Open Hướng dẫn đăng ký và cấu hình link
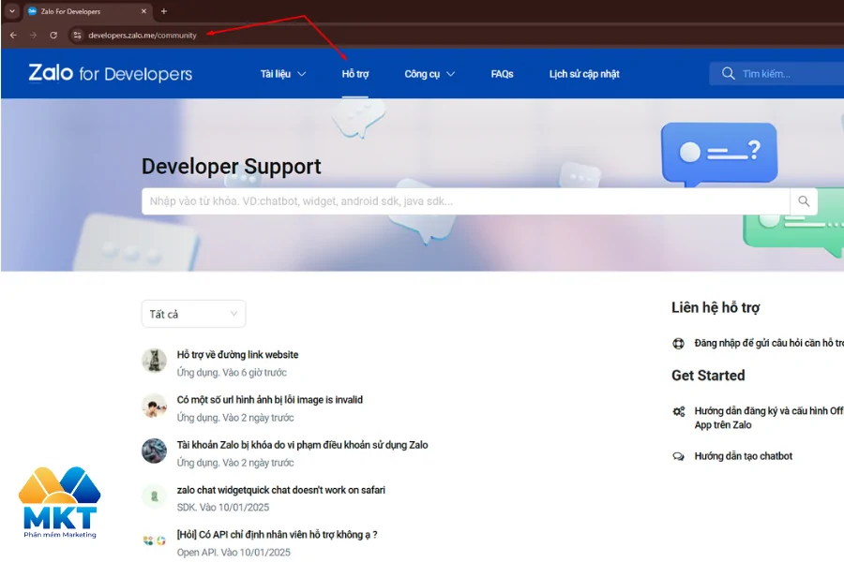Screen dimensions: 844x562 pos(769,418)
